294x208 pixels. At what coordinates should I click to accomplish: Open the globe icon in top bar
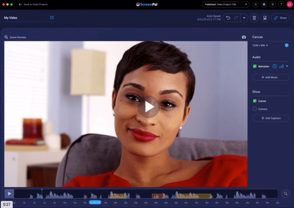pyautogui.click(x=264, y=5)
